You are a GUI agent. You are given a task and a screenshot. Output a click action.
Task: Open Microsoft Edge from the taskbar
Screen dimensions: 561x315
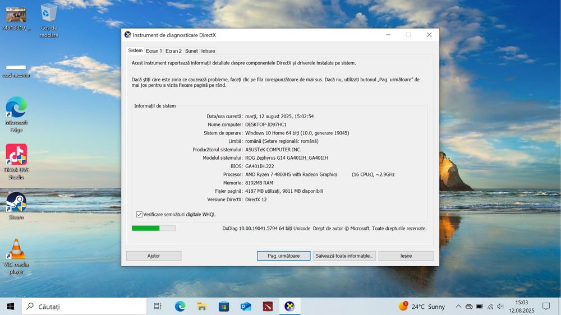point(180,307)
